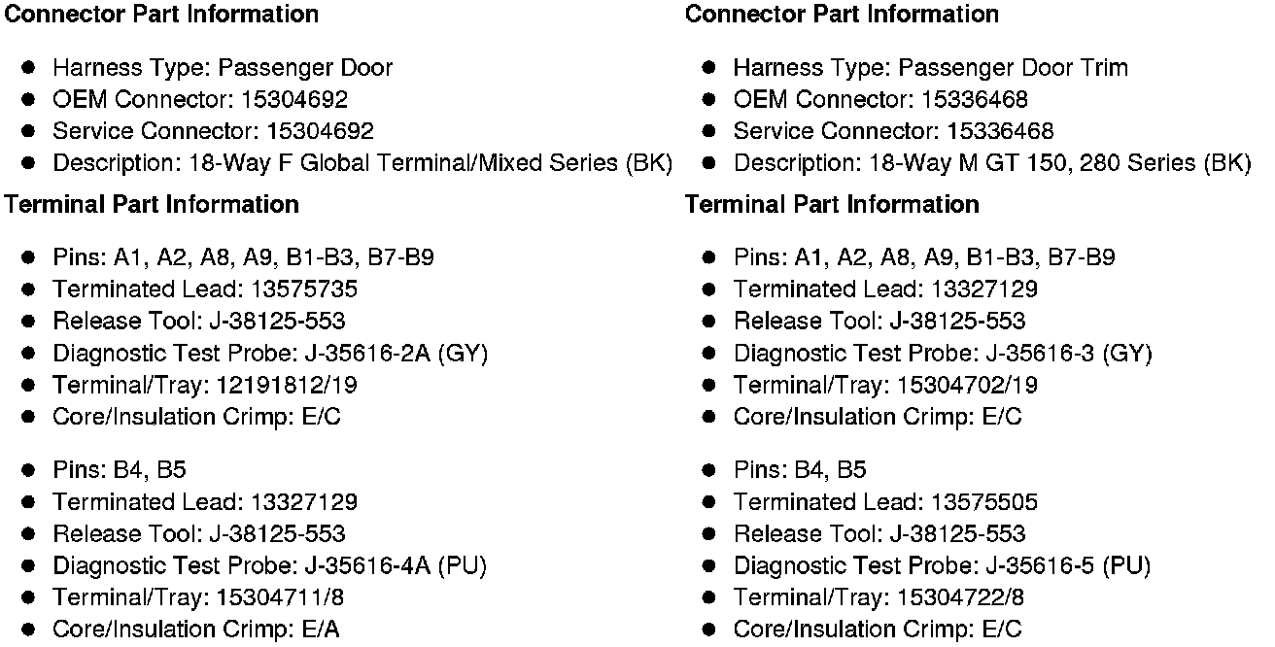Click the left column Connector Part Information heading
The width and height of the screenshot is (1275, 647).
[162, 15]
